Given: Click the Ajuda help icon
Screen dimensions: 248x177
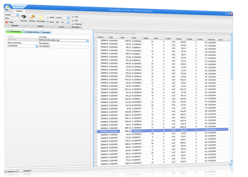Looking at the screenshot, I should tap(48, 17).
